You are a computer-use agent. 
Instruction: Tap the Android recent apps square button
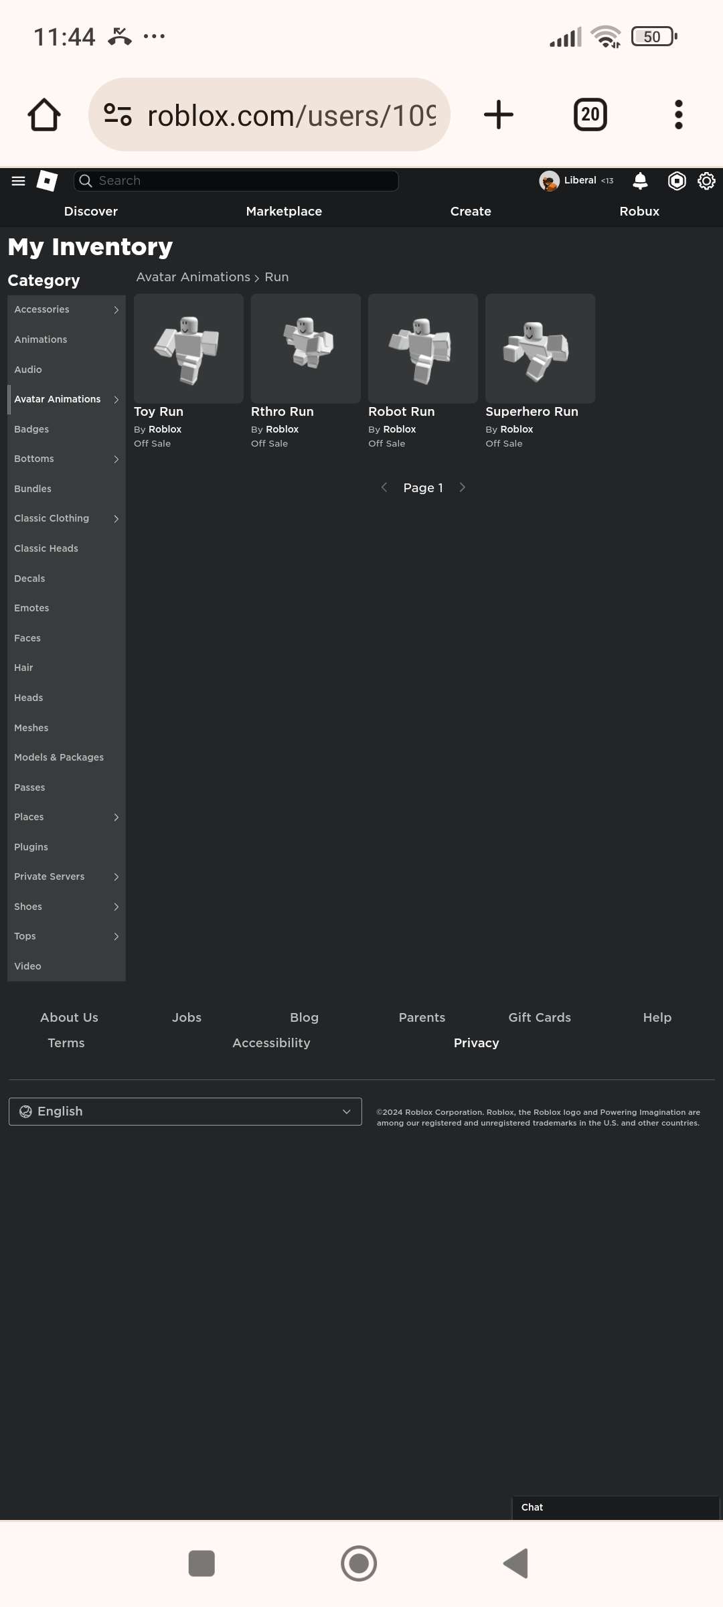point(202,1563)
